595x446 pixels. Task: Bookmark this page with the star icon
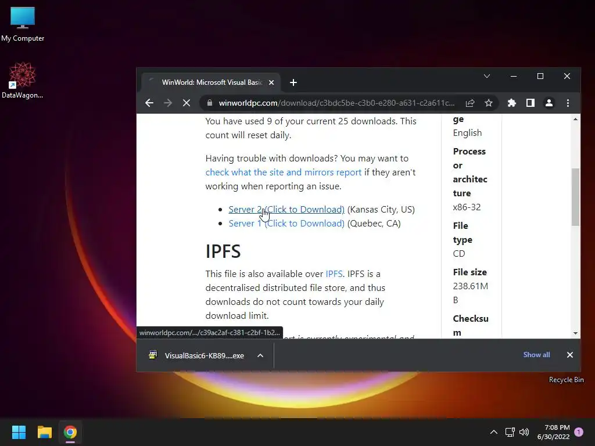[x=488, y=103]
